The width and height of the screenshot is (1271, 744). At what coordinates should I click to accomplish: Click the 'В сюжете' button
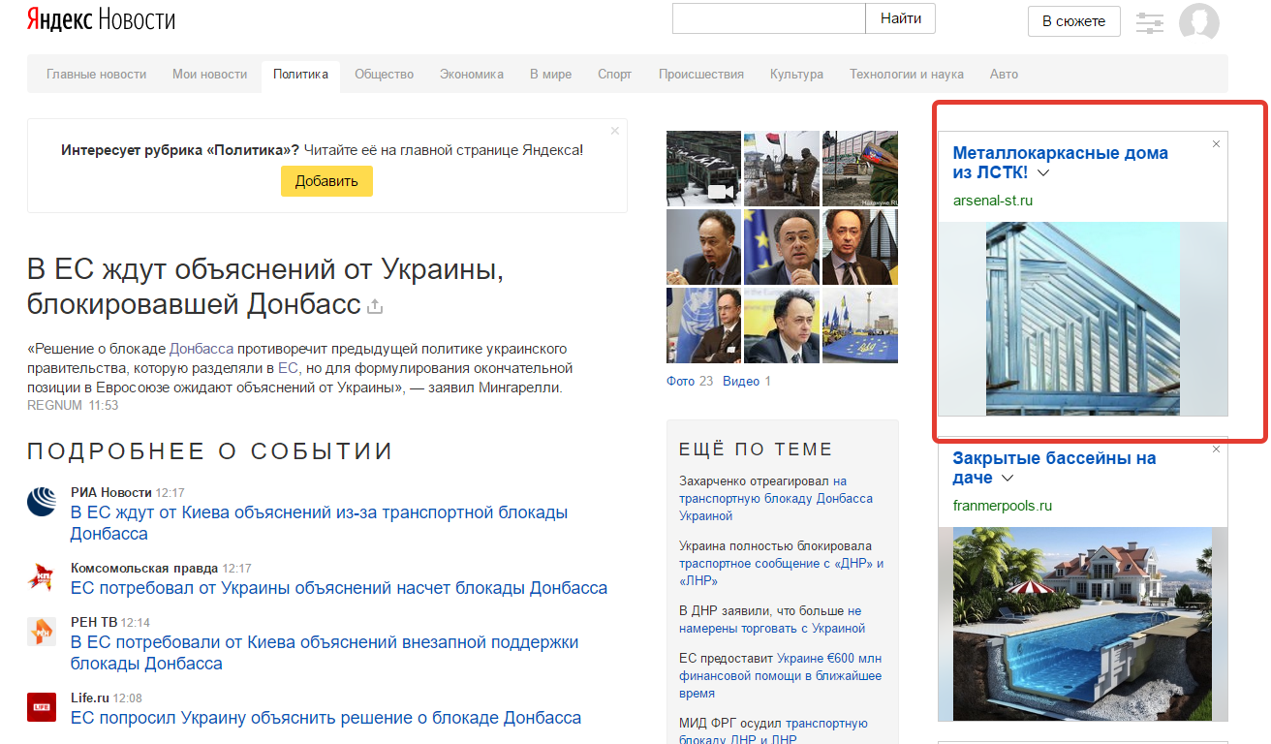1073,21
